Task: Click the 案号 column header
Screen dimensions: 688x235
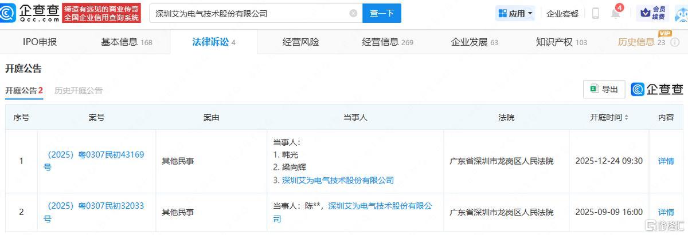Action: [x=96, y=117]
